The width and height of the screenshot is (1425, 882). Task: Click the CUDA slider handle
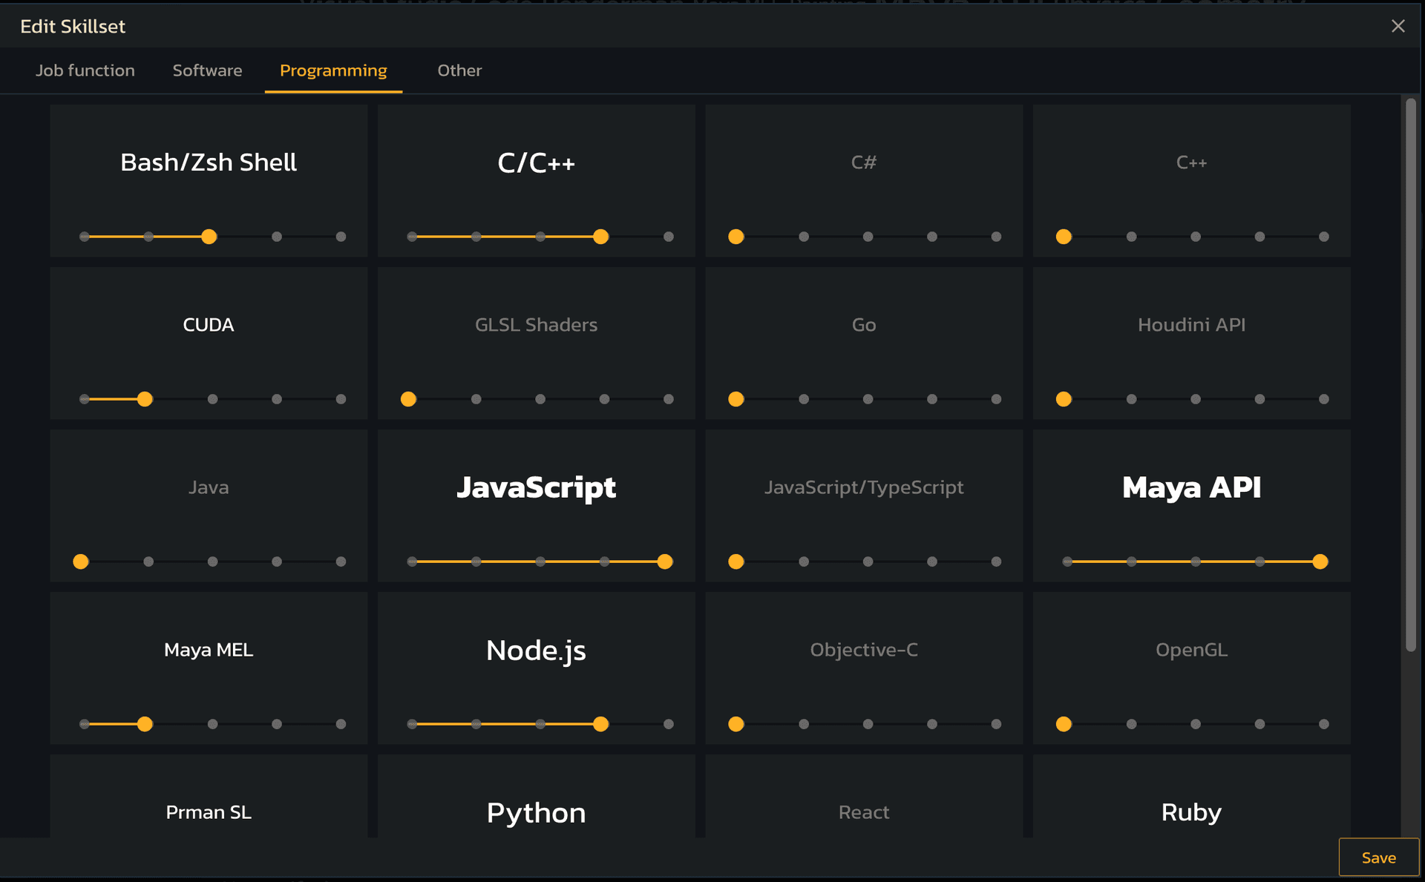(x=145, y=399)
